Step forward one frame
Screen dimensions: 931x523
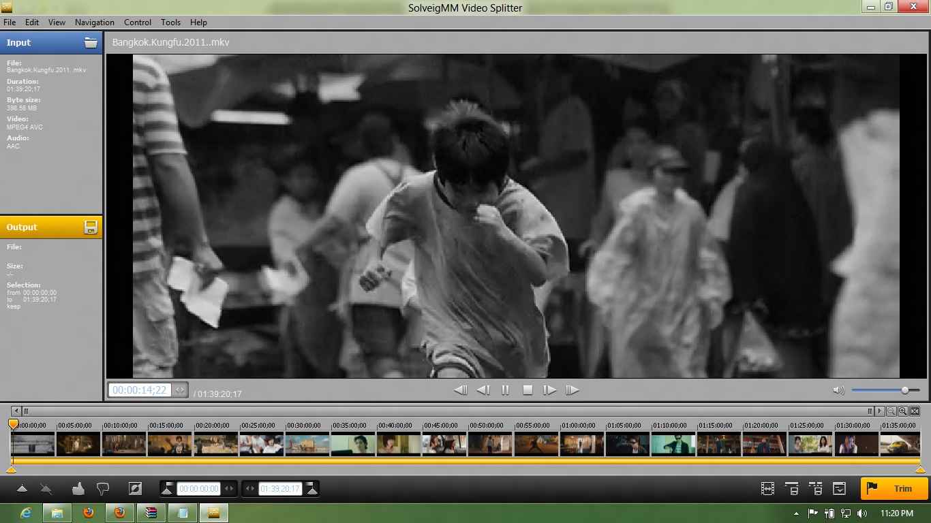click(x=549, y=390)
